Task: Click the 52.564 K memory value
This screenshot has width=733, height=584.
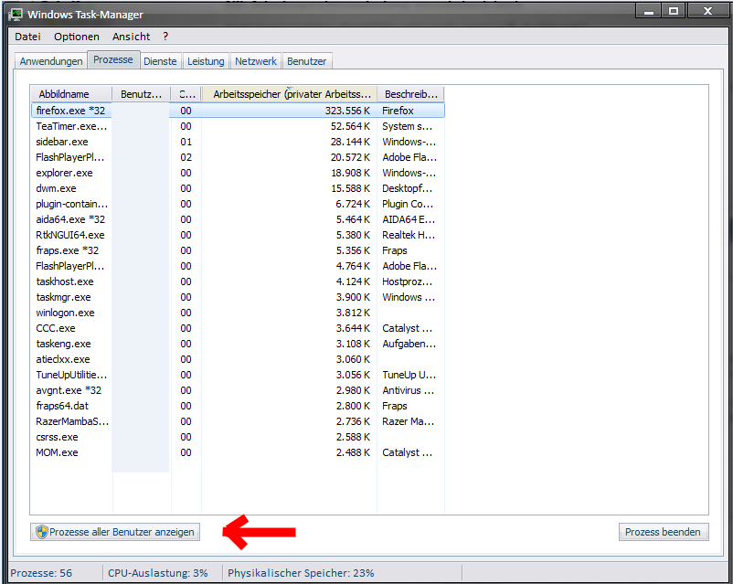Action: click(350, 126)
